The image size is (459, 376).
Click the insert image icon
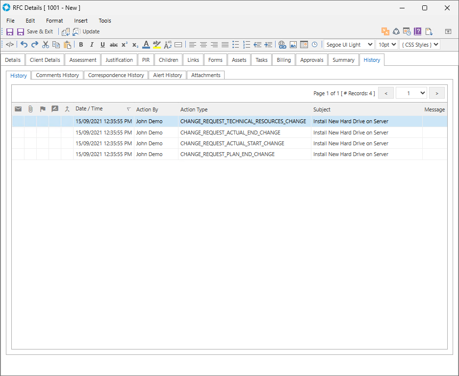(x=293, y=45)
